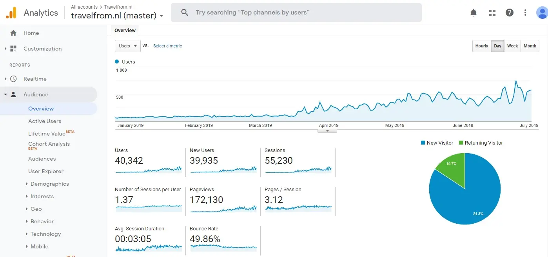Click the Home house icon

[13, 33]
